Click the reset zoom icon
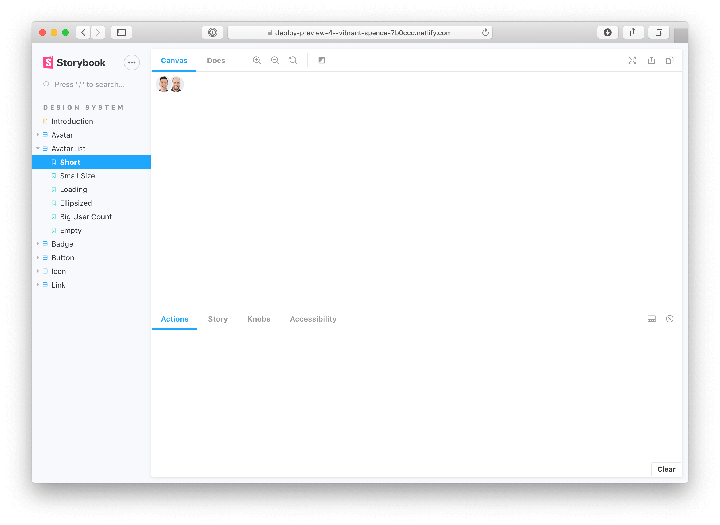Image resolution: width=720 pixels, height=525 pixels. click(x=293, y=61)
